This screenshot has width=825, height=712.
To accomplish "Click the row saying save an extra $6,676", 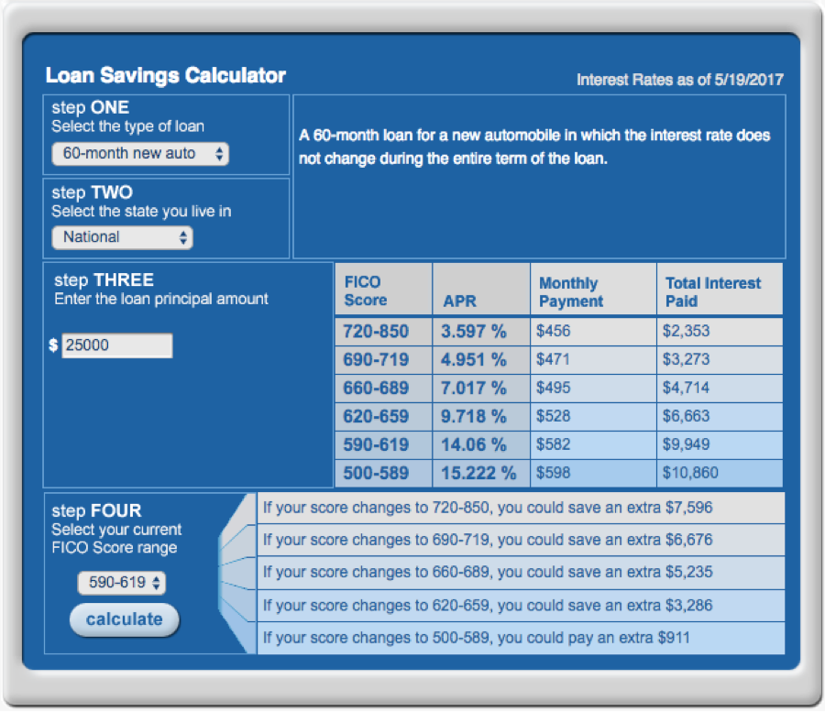I will click(x=521, y=540).
